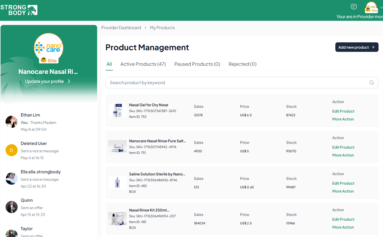Click the May 4 at 16:15 timestamp
Viewport: 383px width, 237px height.
(x=32, y=158)
